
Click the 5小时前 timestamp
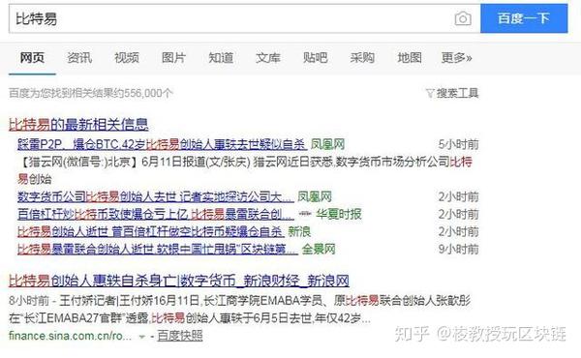(x=458, y=144)
